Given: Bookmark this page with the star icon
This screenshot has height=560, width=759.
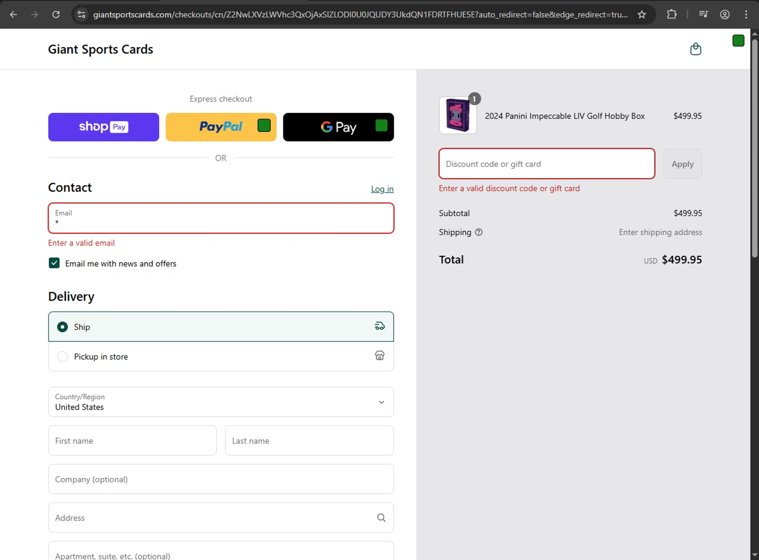Looking at the screenshot, I should [642, 14].
